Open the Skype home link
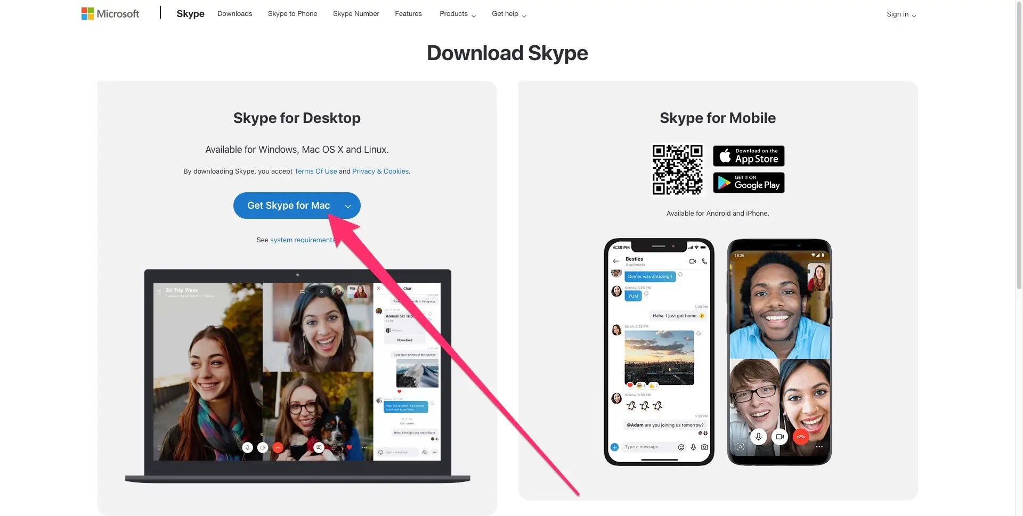 pyautogui.click(x=190, y=14)
